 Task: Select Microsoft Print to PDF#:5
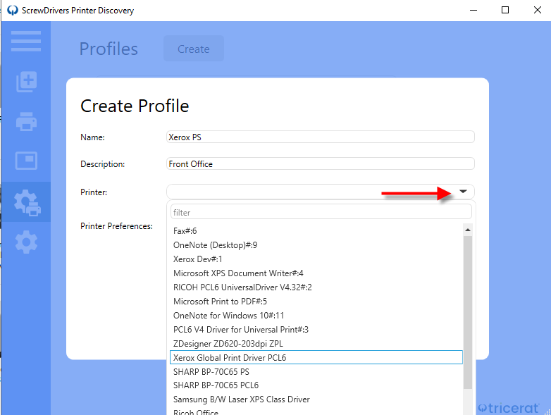(316, 301)
